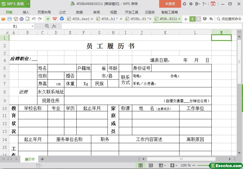243x169 pixels.
Task: Select the 履历书 sheet tab
Action: pyautogui.click(x=29, y=159)
